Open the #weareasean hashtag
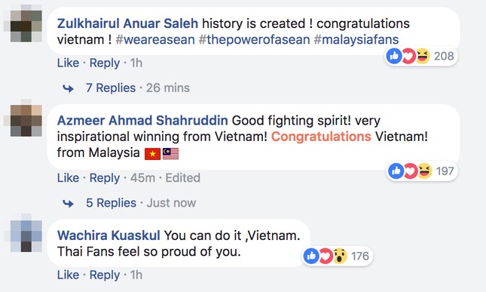 [155, 40]
